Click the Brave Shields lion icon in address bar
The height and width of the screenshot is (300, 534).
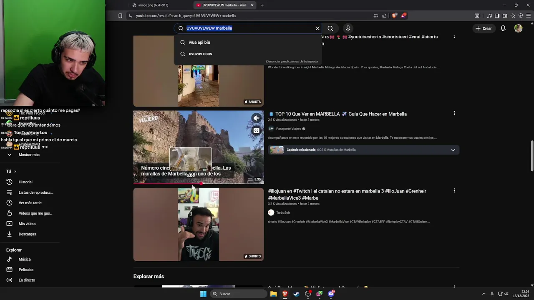pyautogui.click(x=395, y=16)
